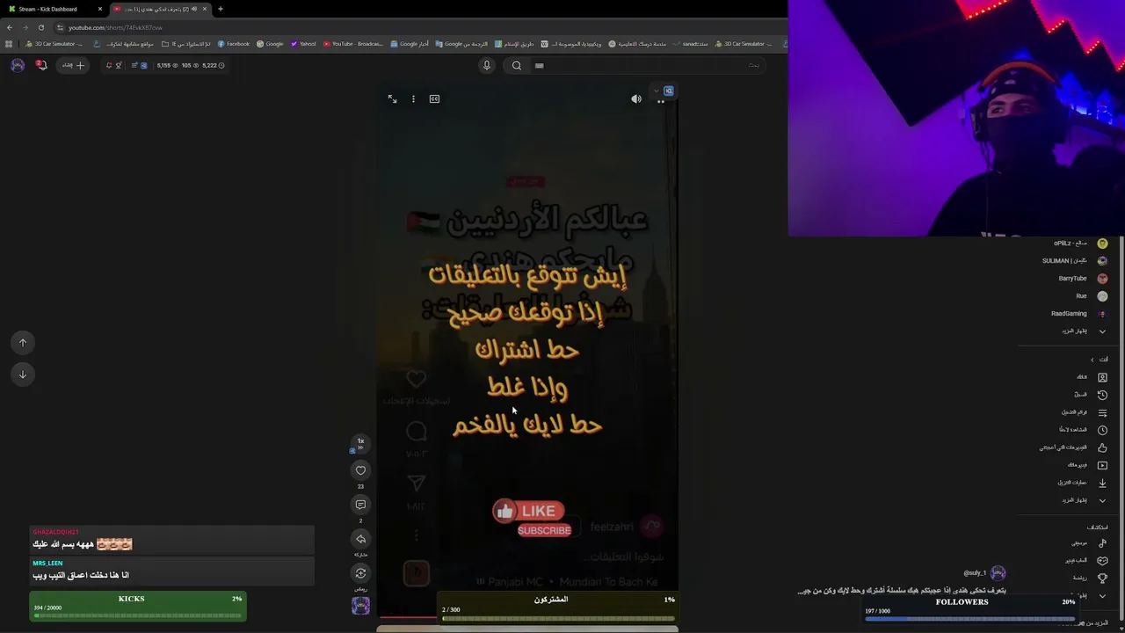The height and width of the screenshot is (633, 1125).
Task: Switch to the Stream - Kick Dashboard tab
Action: [53, 9]
